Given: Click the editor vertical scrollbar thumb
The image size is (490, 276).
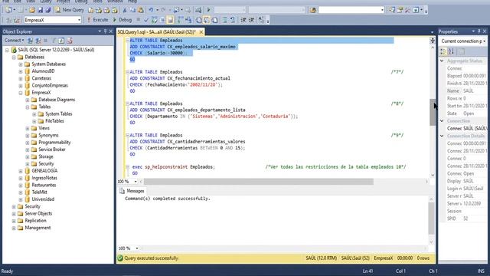Looking at the screenshot, I should [x=433, y=112].
